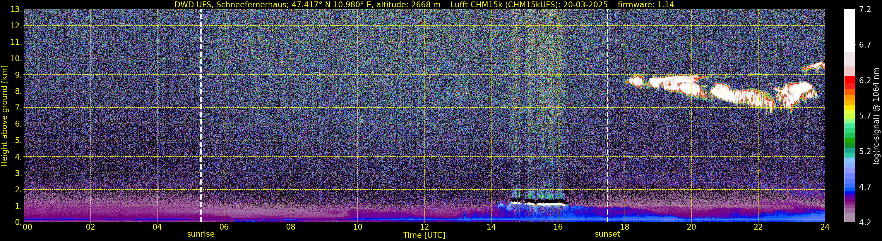Select the white dashed sunset line
The image size is (882, 241).
click(x=607, y=115)
